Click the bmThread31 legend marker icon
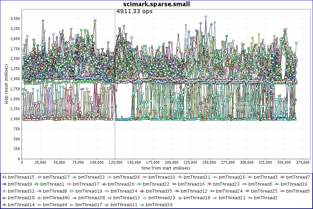This screenshot has height=209, width=313. tap(180, 177)
